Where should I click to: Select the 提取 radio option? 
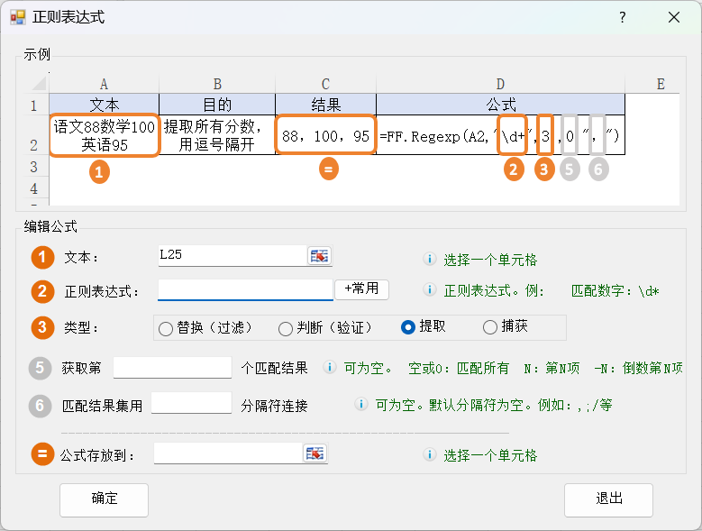408,327
